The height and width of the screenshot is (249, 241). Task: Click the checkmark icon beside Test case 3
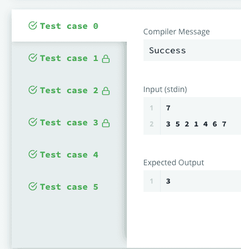pyautogui.click(x=33, y=122)
